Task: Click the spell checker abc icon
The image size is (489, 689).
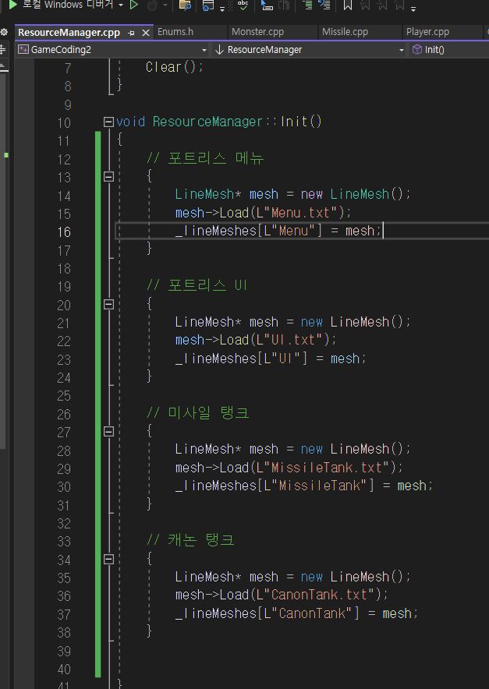Action: [x=243, y=5]
